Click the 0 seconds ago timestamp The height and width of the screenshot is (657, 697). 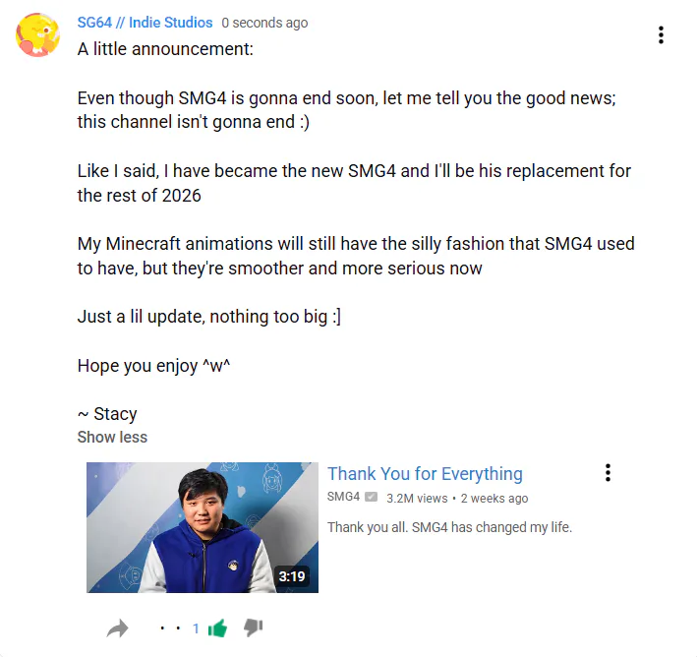tap(264, 23)
